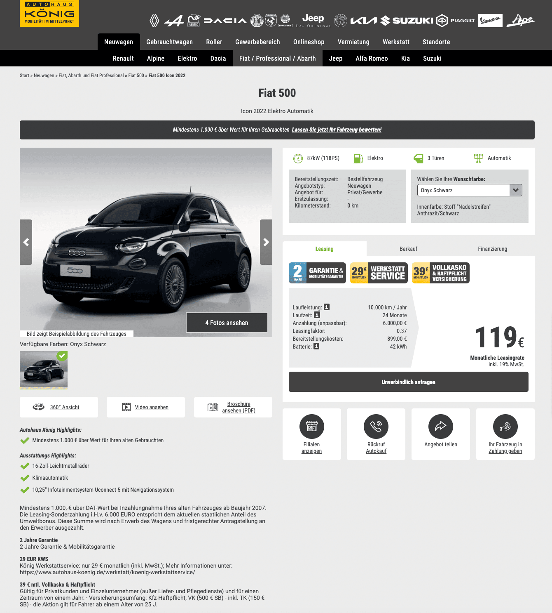Click the Fahrzeug in Zahlung geben icon
Screen dimensions: 552x613
pos(505,427)
